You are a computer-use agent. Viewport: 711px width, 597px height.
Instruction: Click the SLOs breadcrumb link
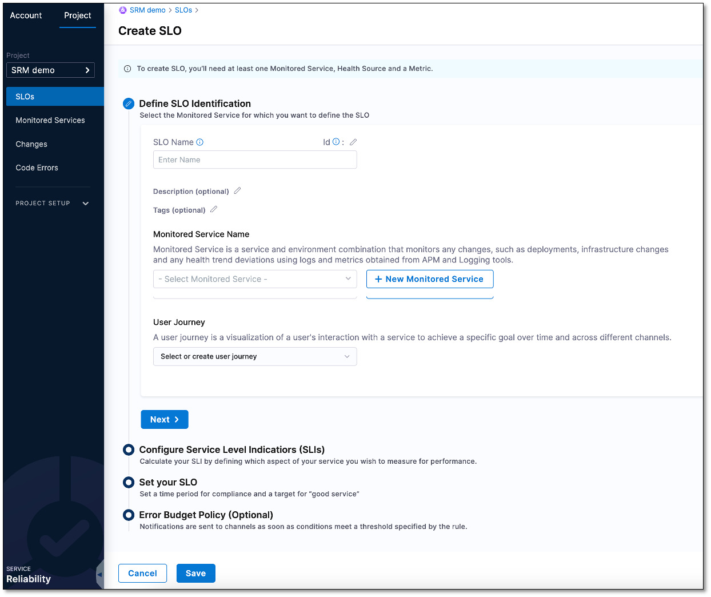click(183, 10)
